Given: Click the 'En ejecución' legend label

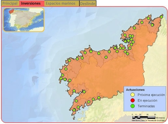Looking at the screenshot, I should (x=147, y=101).
